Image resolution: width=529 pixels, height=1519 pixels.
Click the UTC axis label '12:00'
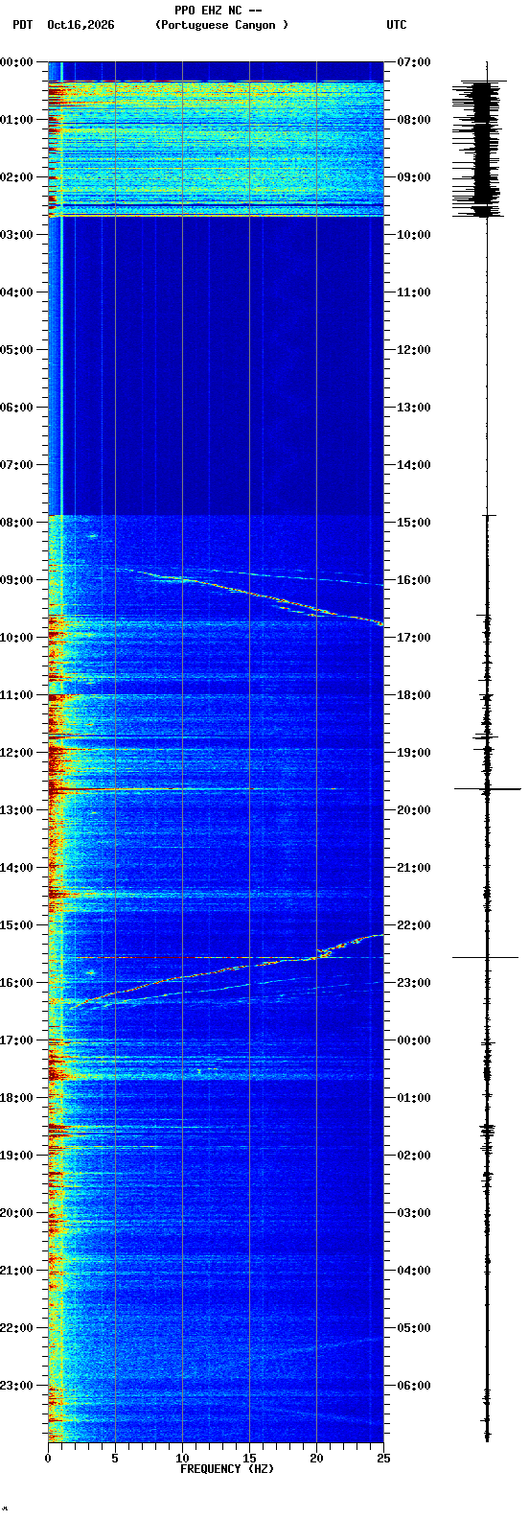pyautogui.click(x=414, y=350)
